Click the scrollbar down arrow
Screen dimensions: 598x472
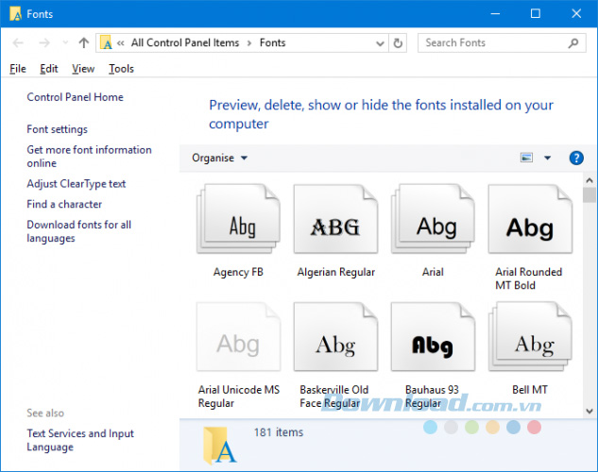coord(589,411)
